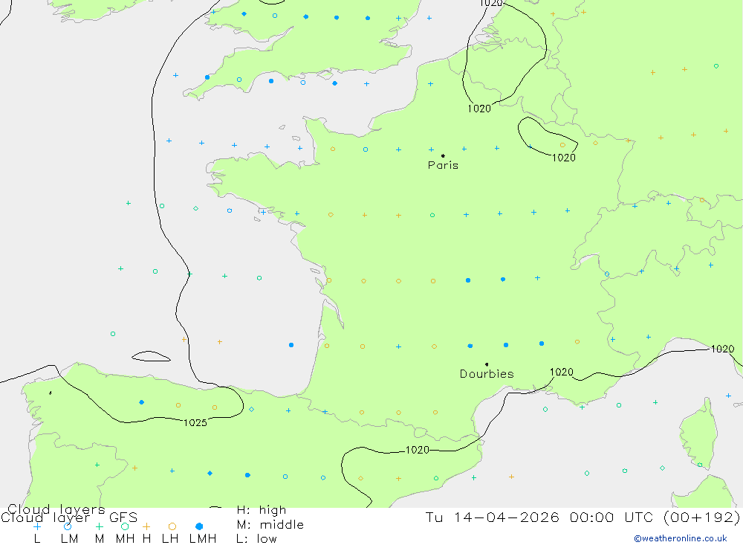Click the green circle MH legend symbol
The height and width of the screenshot is (545, 743).
[125, 526]
